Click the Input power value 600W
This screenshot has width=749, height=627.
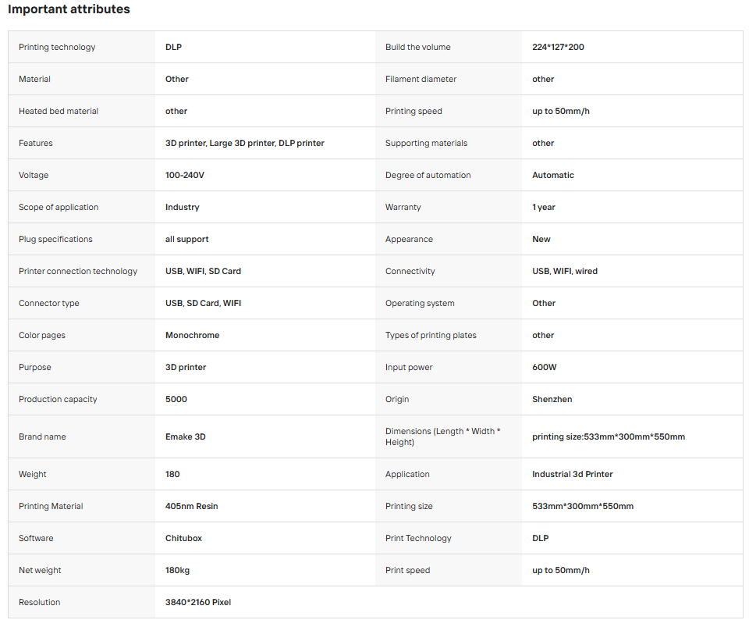pos(544,367)
